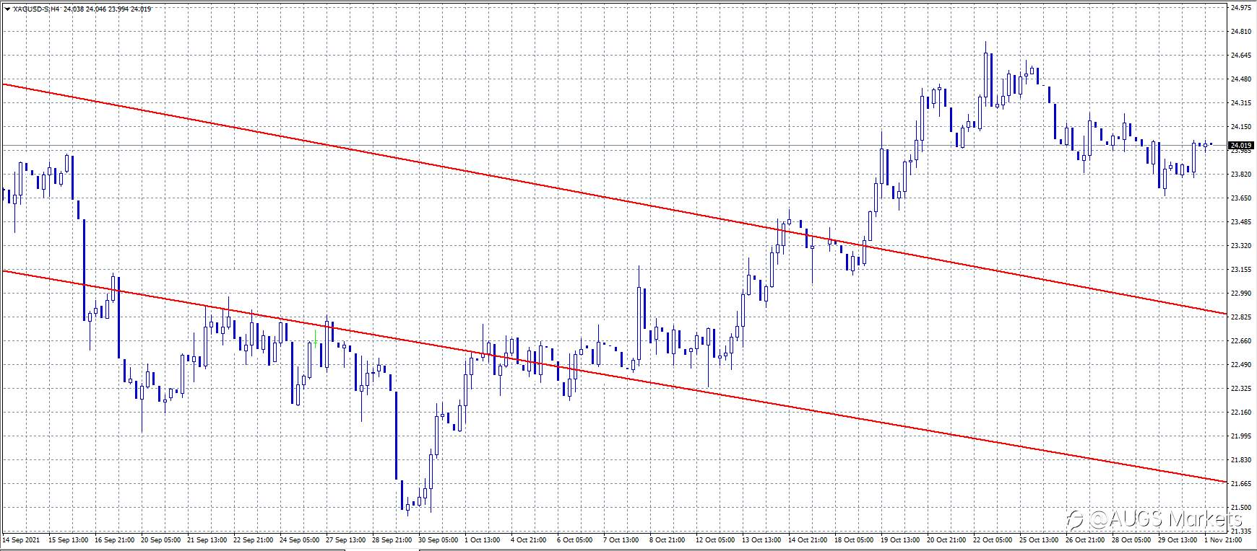Viewport: 1257px width, 551px height.
Task: Click the 1 Nov 21:00 time label
Action: pyautogui.click(x=1223, y=539)
